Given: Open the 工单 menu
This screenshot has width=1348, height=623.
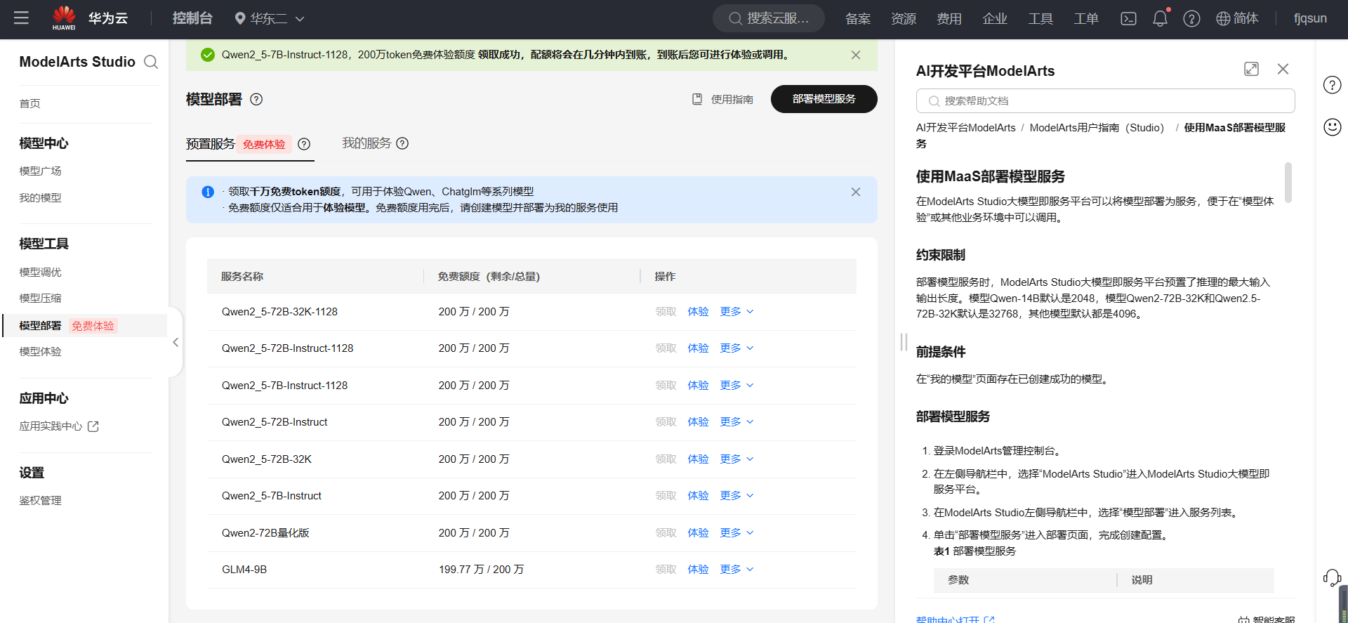Looking at the screenshot, I should click(x=1086, y=19).
